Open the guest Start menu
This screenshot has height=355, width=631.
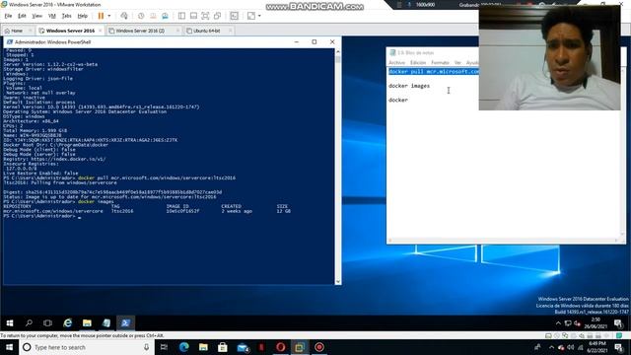click(x=10, y=322)
